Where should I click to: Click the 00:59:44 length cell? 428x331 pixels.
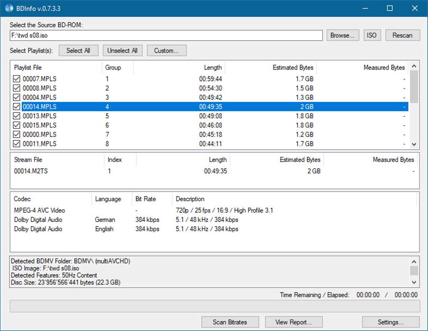[210, 79]
